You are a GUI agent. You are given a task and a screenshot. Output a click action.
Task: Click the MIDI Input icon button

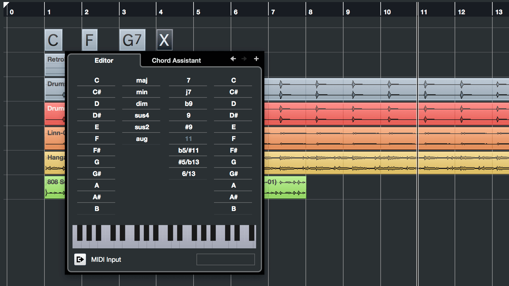click(x=80, y=259)
